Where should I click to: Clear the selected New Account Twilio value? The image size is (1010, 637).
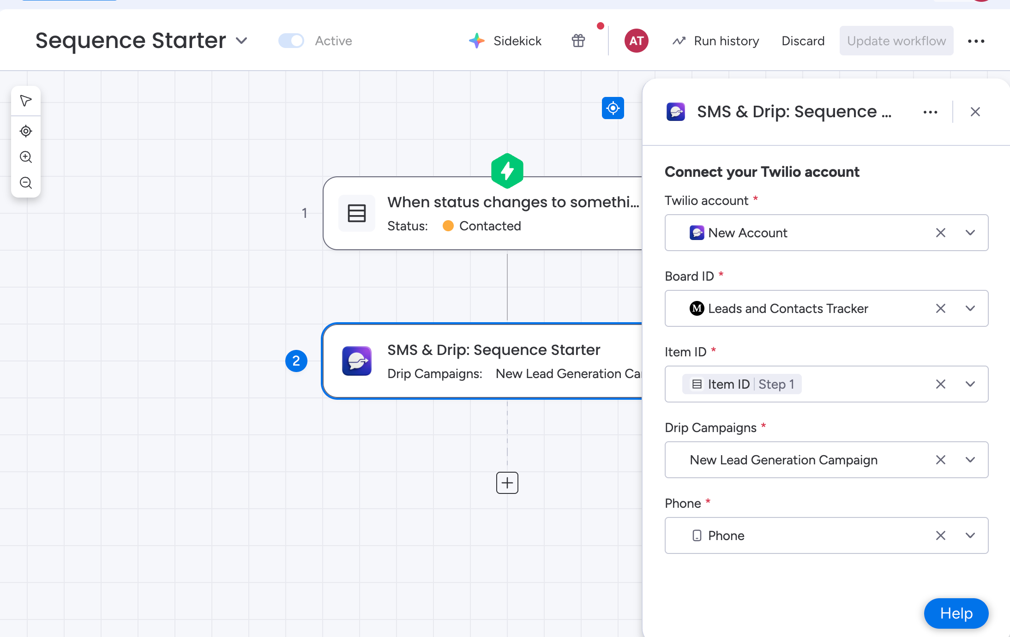941,233
